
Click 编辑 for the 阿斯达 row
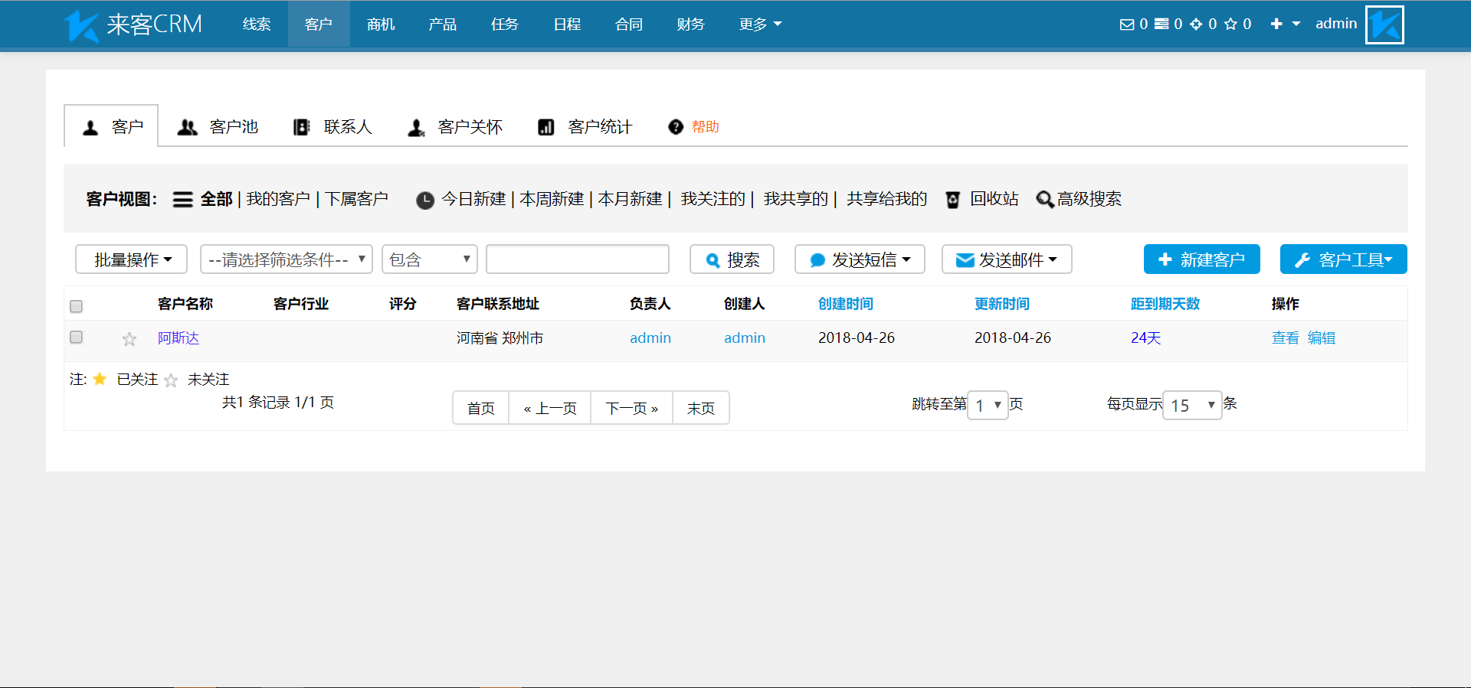(1322, 338)
